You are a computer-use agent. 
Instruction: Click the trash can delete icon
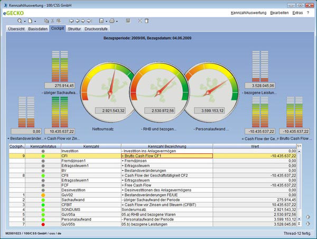click(x=147, y=21)
